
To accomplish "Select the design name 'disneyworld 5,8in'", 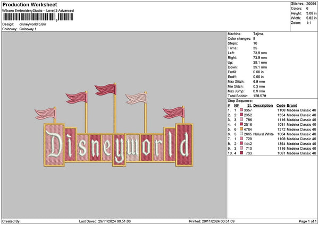I will [33, 24].
